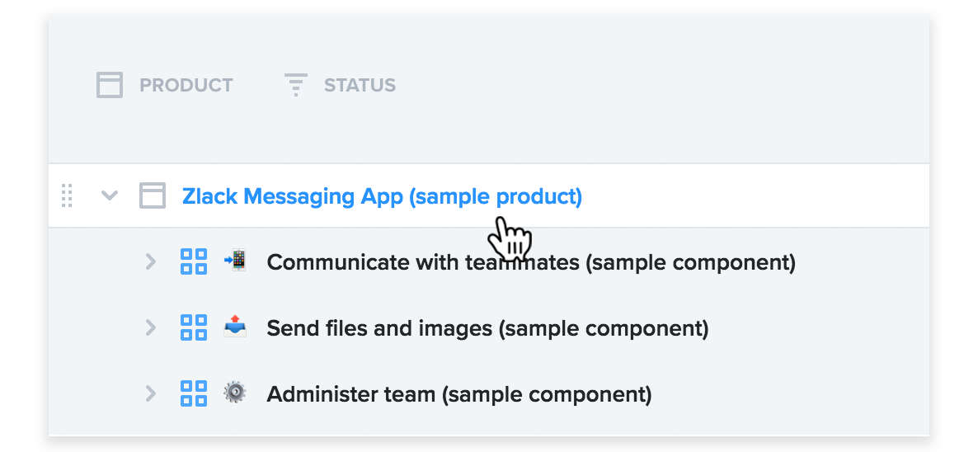
Task: Open Zlack Messaging App (sample product) link
Action: click(x=382, y=196)
